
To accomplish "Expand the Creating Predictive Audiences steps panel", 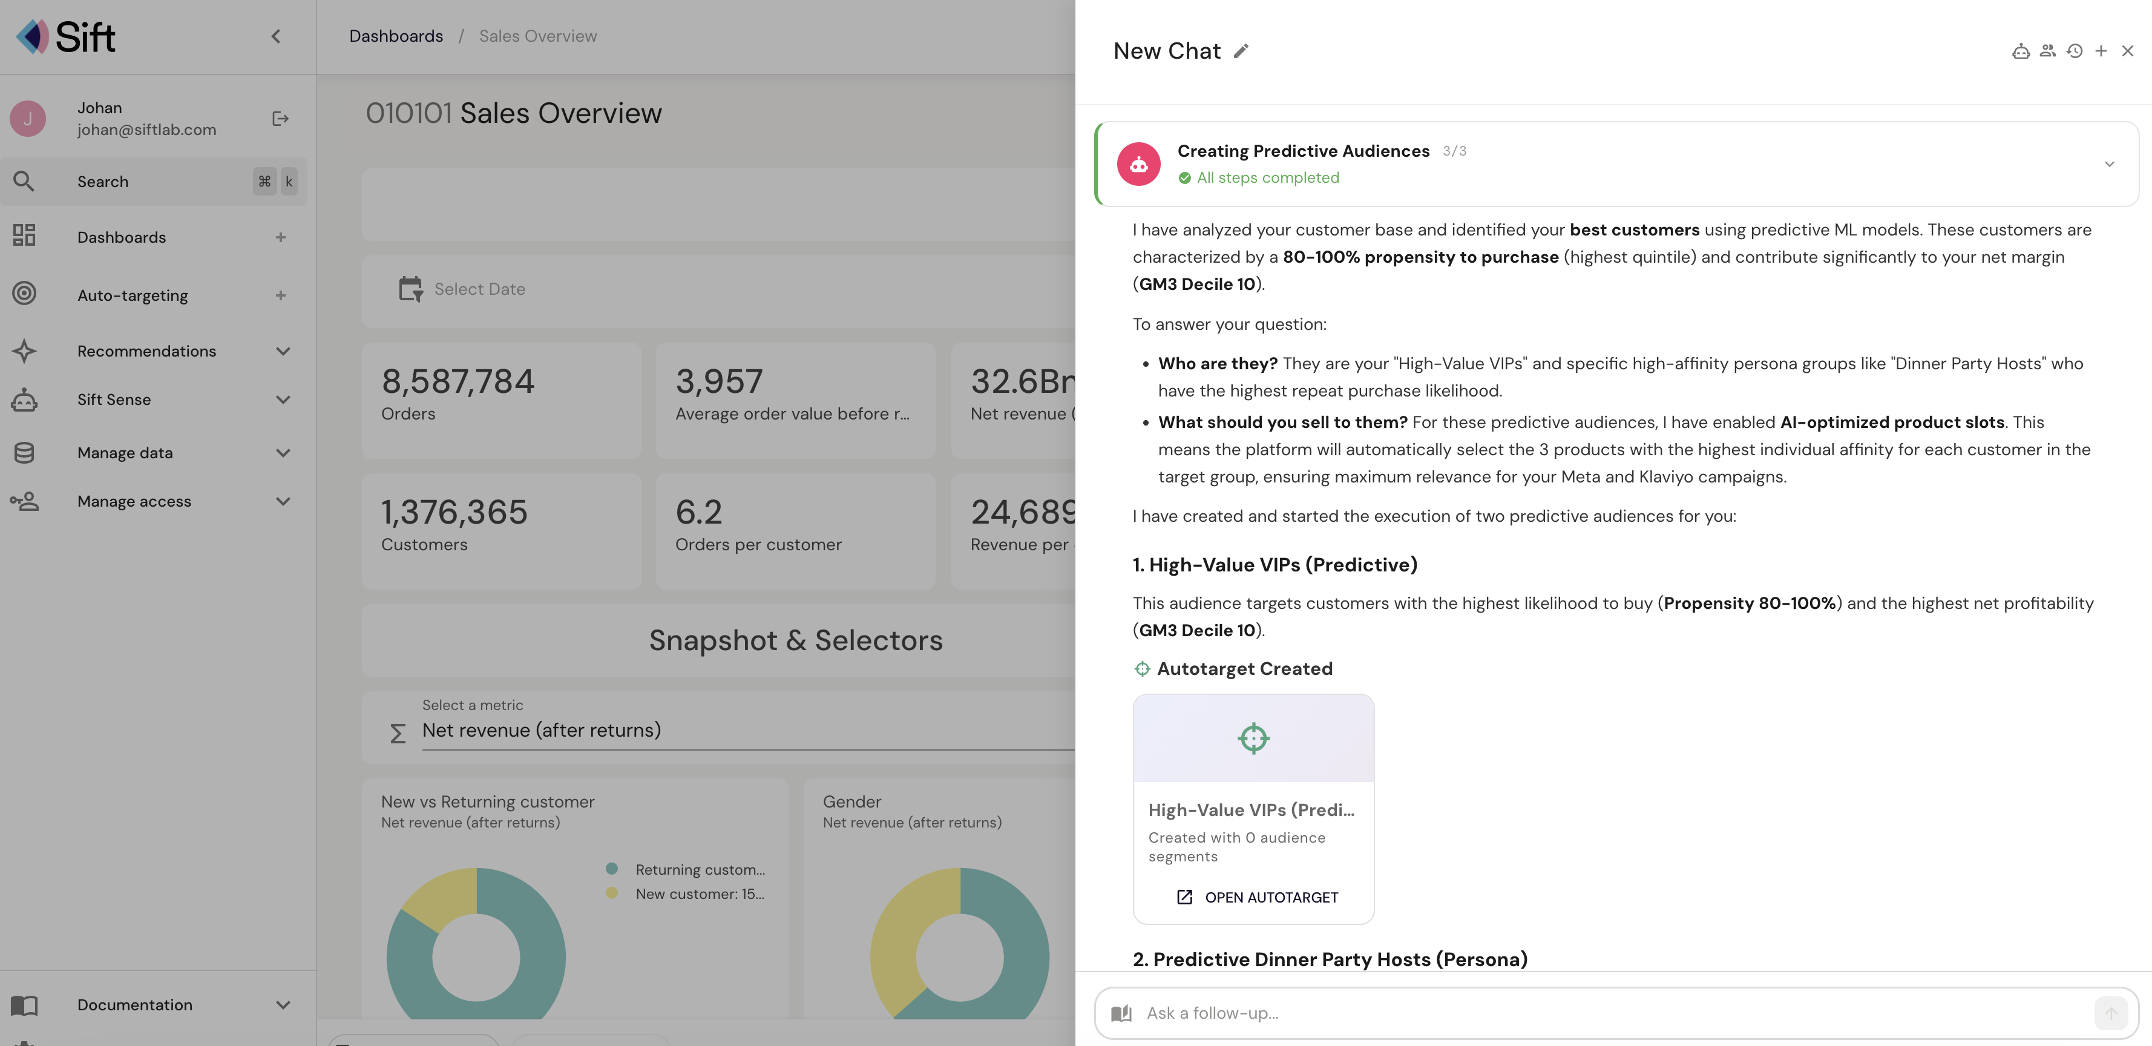I will 2108,165.
